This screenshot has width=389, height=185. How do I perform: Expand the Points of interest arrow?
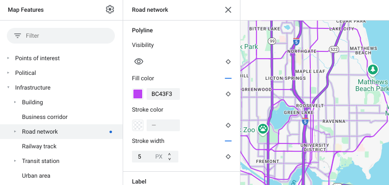click(x=8, y=58)
